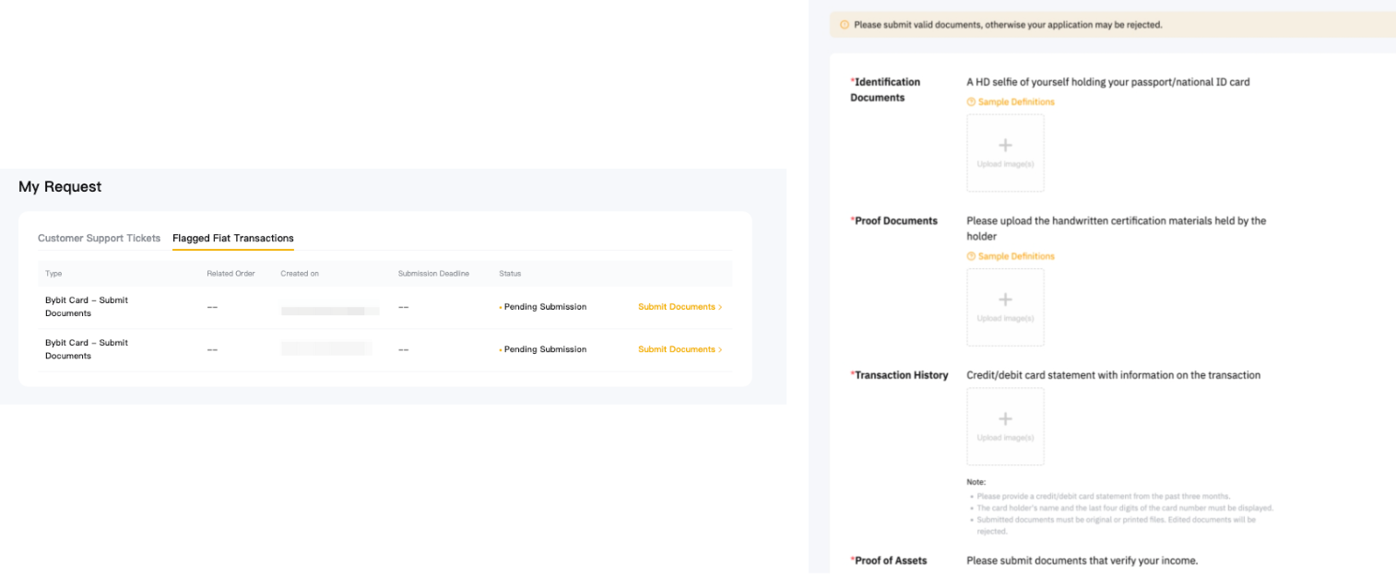Image resolution: width=1396 pixels, height=576 pixels.
Task: Open Submit Documents link in the second row
Action: 677,349
